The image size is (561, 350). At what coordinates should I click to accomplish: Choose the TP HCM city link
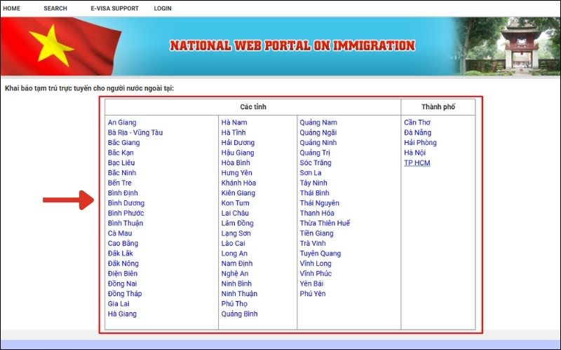point(417,163)
